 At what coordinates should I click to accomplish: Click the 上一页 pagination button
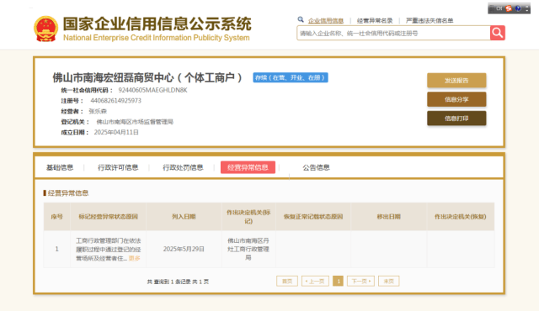pos(315,282)
